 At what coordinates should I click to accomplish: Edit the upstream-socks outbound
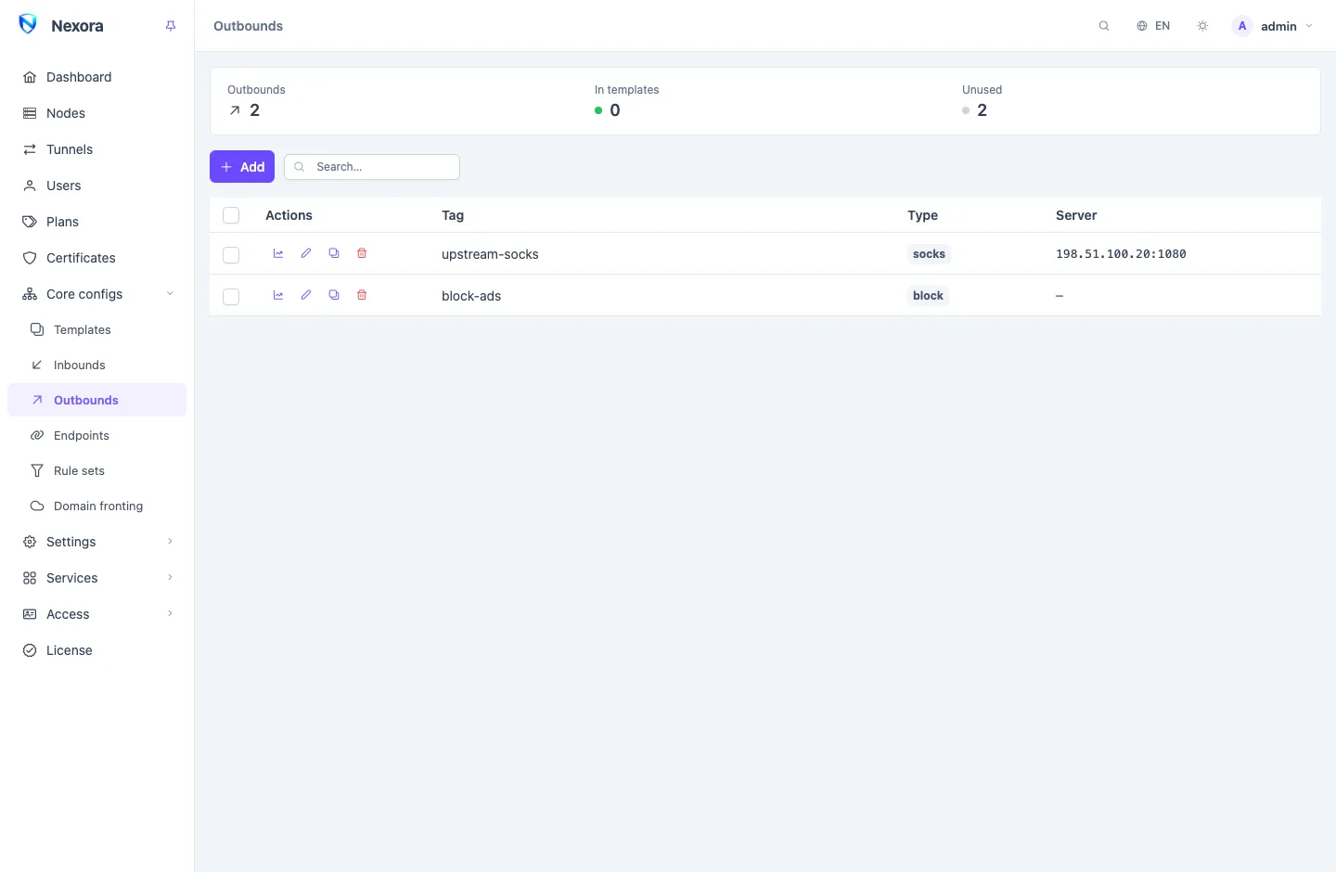click(306, 253)
